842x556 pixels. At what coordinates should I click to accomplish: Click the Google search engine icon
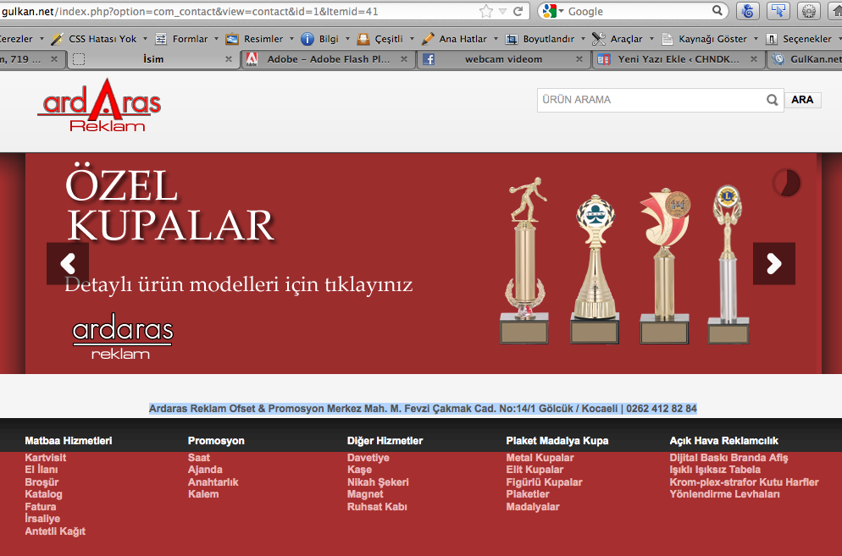coord(550,11)
